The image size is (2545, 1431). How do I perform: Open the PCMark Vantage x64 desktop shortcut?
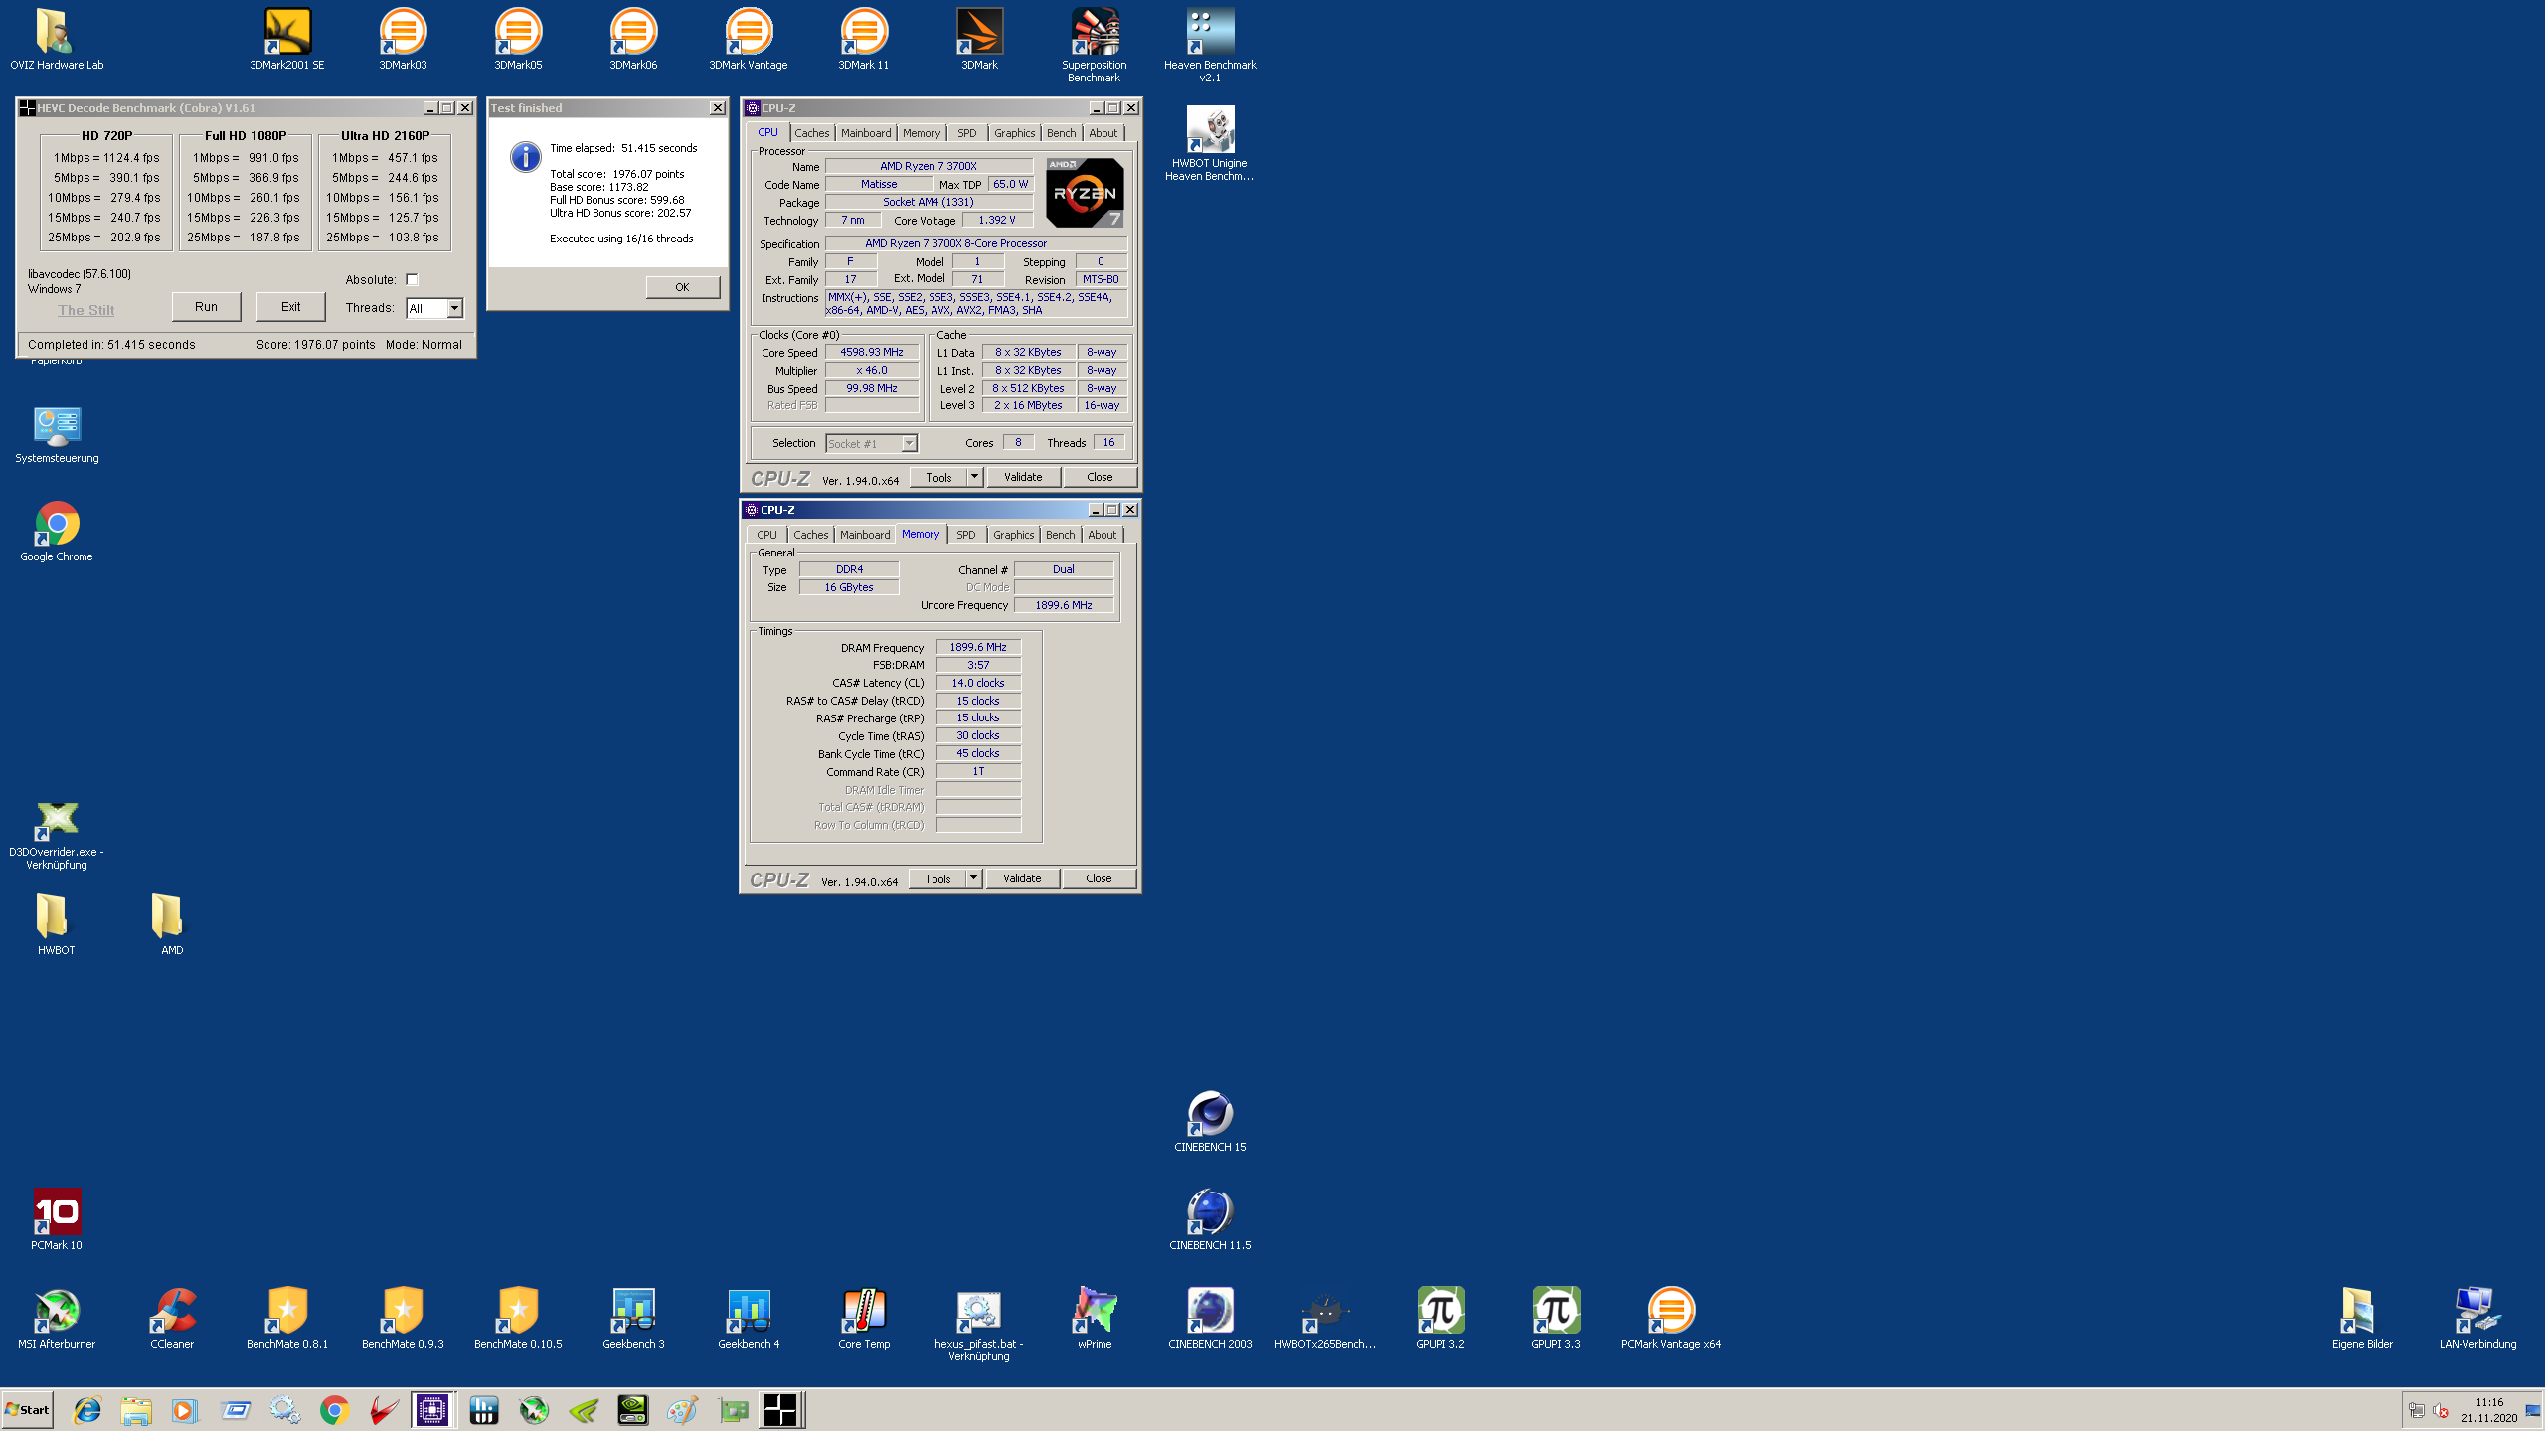[x=1671, y=1318]
